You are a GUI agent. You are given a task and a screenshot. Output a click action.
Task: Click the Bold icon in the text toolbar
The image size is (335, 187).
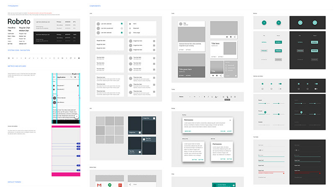click(204, 97)
